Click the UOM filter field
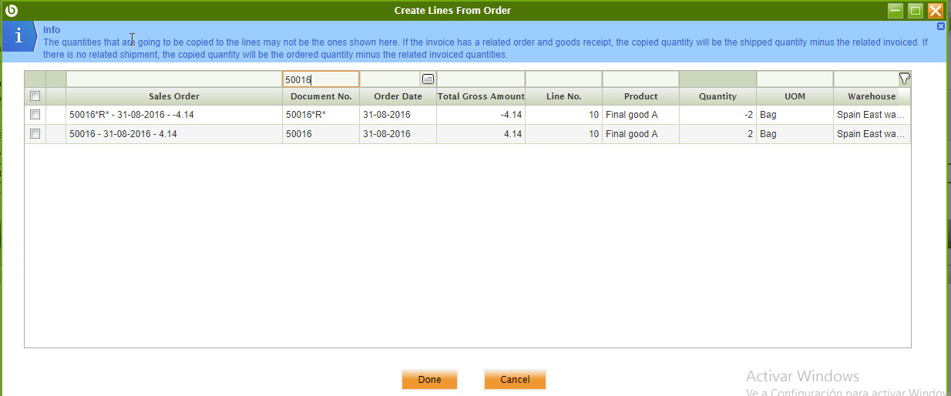This screenshot has height=396, width=951. 795,79
